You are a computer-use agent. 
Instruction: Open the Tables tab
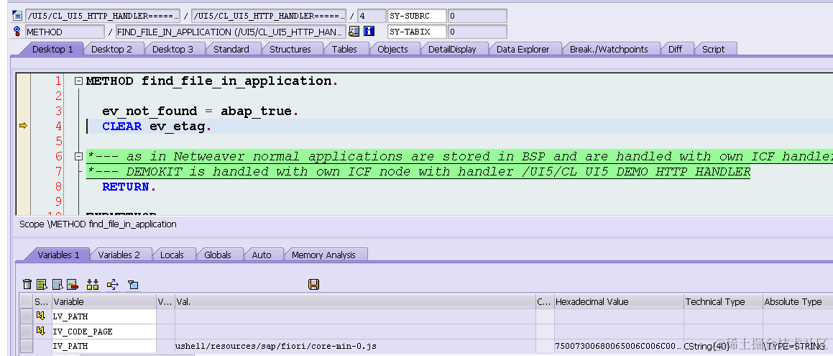[x=344, y=49]
